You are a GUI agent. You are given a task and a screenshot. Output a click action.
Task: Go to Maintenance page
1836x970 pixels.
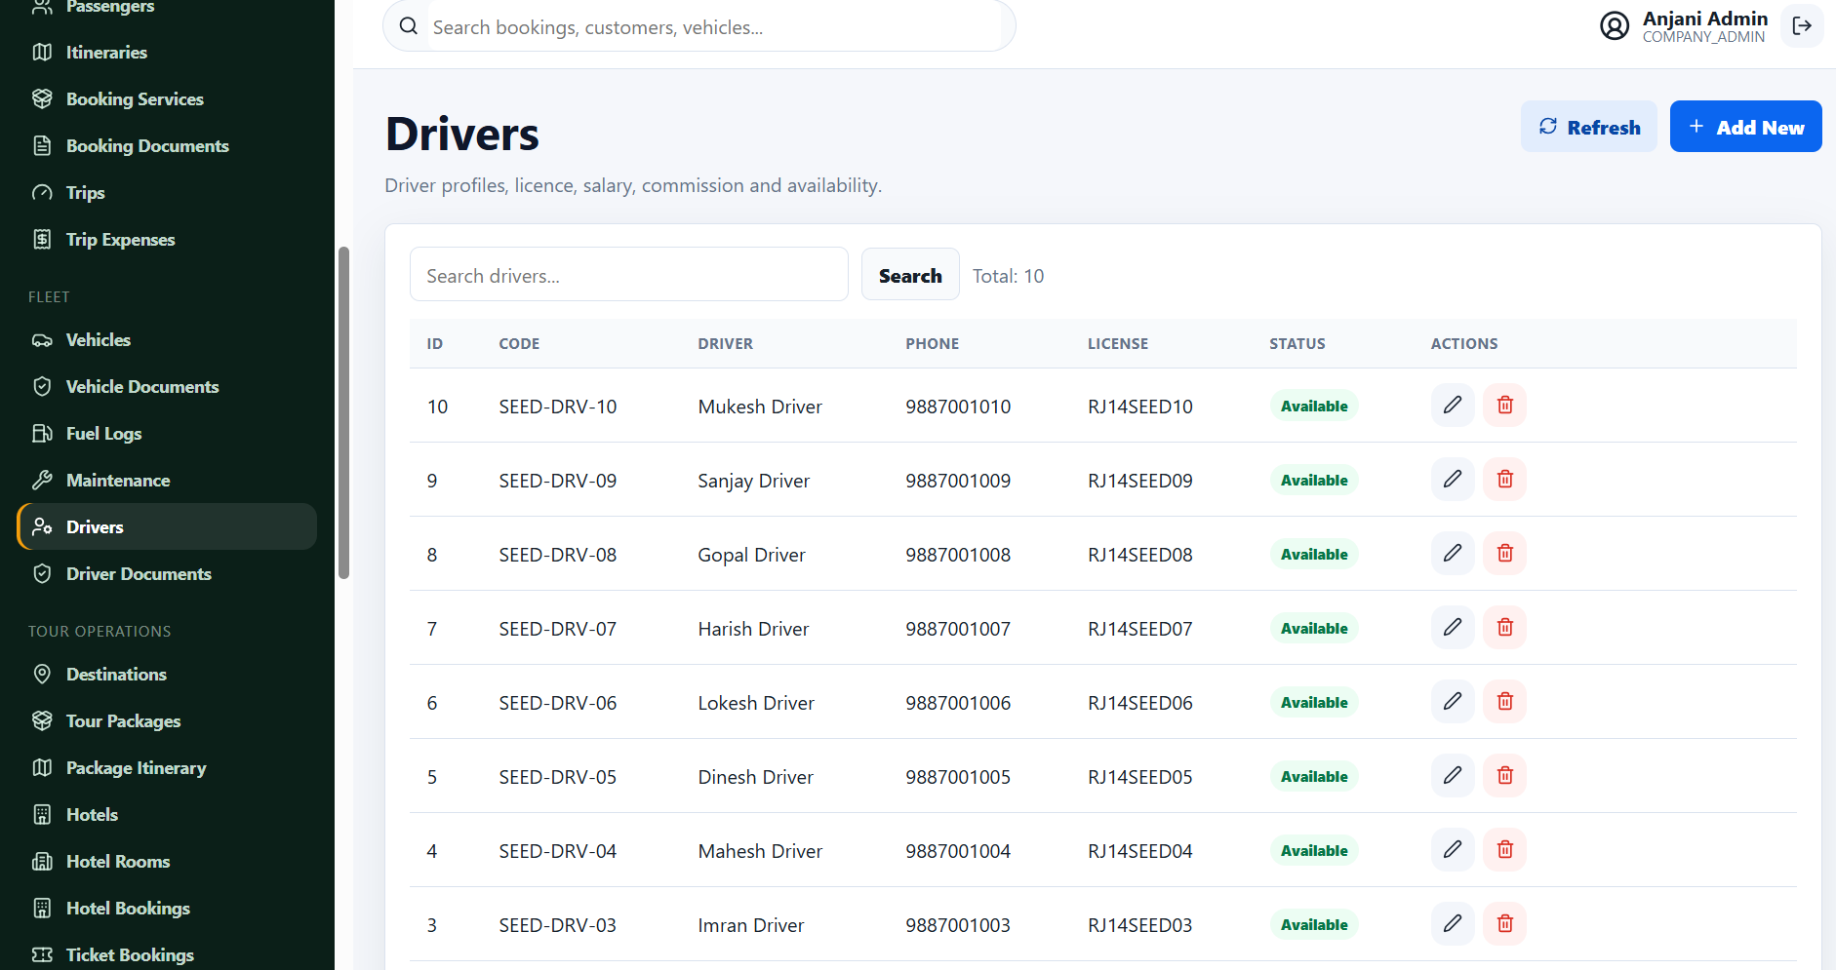point(167,481)
